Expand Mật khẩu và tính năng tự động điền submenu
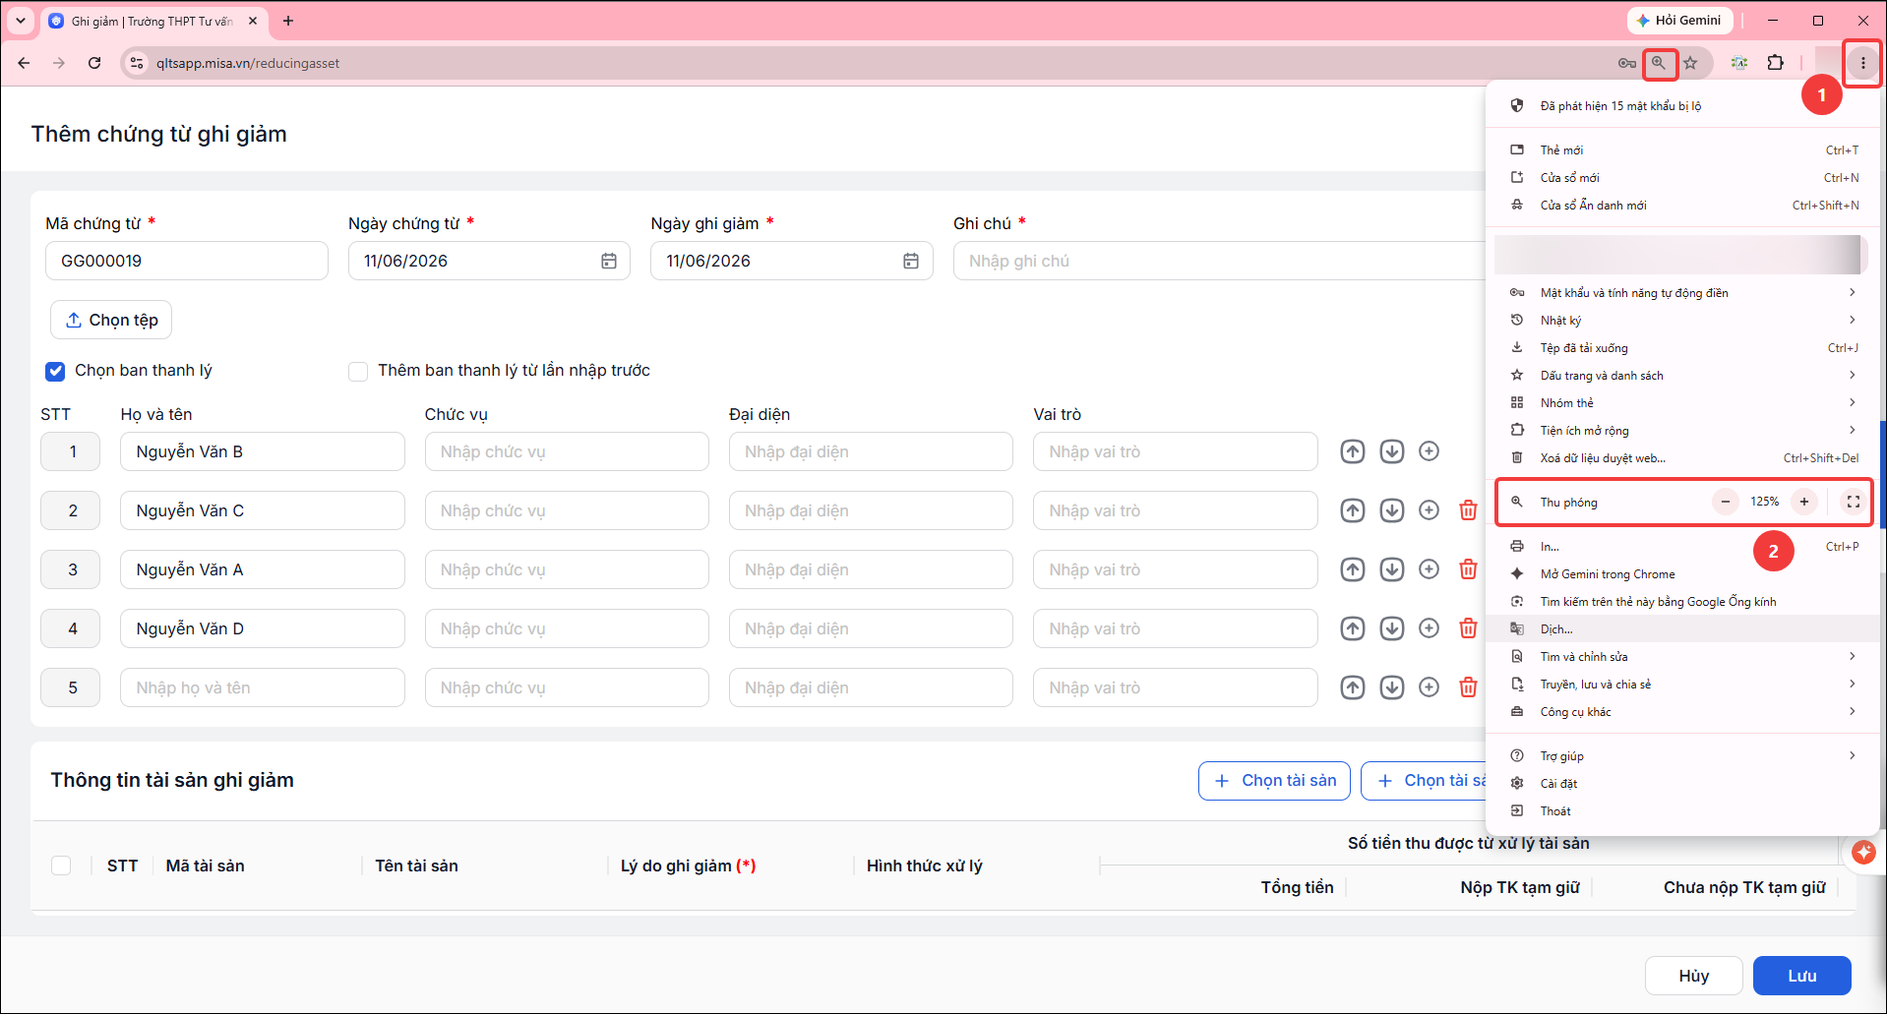Screen dimensions: 1887x1014 coord(1682,292)
